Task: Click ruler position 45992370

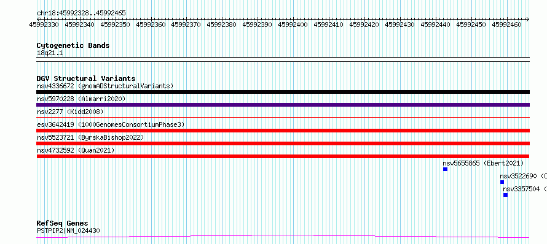Action: click(x=187, y=25)
